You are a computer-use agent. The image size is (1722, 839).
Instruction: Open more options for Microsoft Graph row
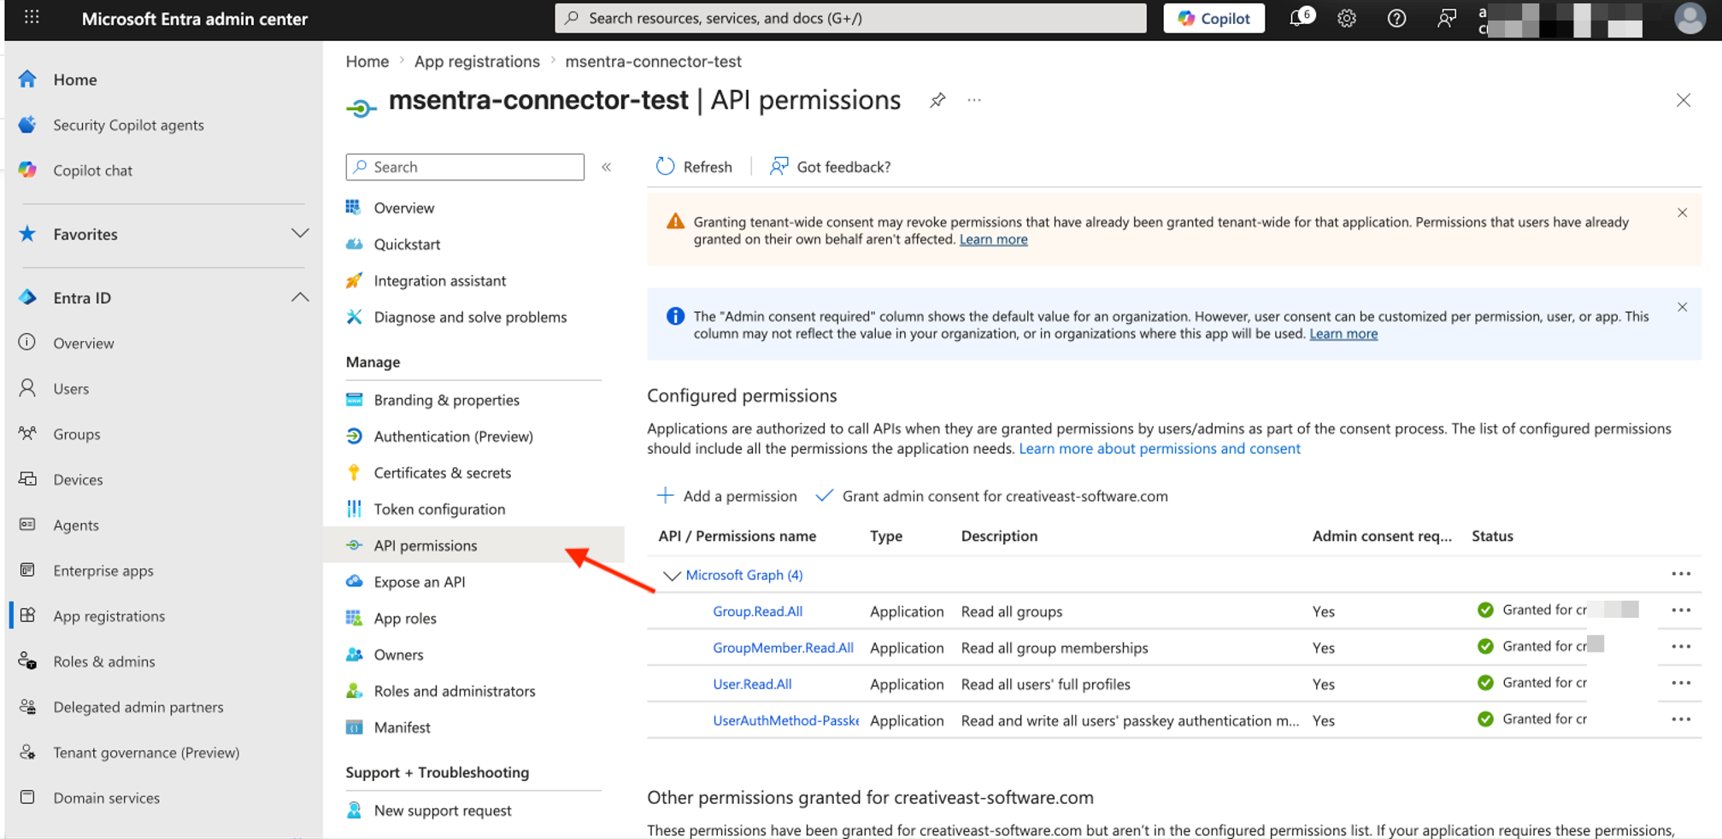click(x=1681, y=574)
